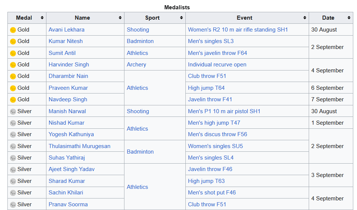357x210 pixels.
Task: Click the gold medal icon beside Avani Lekhara
Action: click(13, 30)
